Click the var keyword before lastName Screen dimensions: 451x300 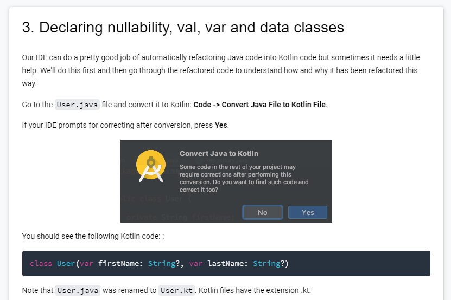click(196, 263)
